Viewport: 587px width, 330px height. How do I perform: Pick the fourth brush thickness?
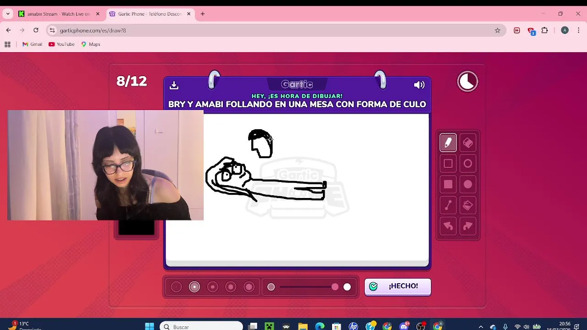(231, 287)
